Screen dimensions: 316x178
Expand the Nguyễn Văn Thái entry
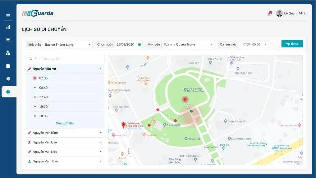(x=101, y=161)
